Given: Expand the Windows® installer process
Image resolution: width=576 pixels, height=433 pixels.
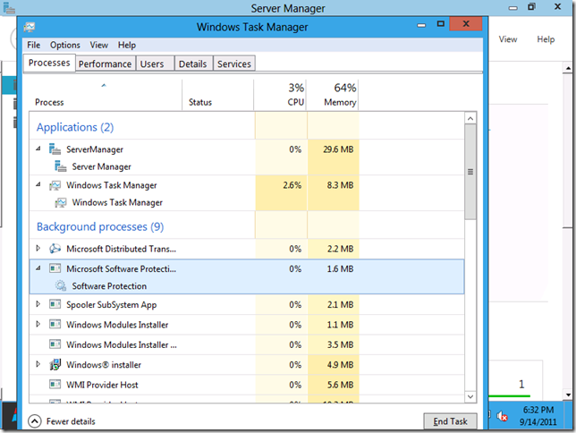Looking at the screenshot, I should click(38, 364).
